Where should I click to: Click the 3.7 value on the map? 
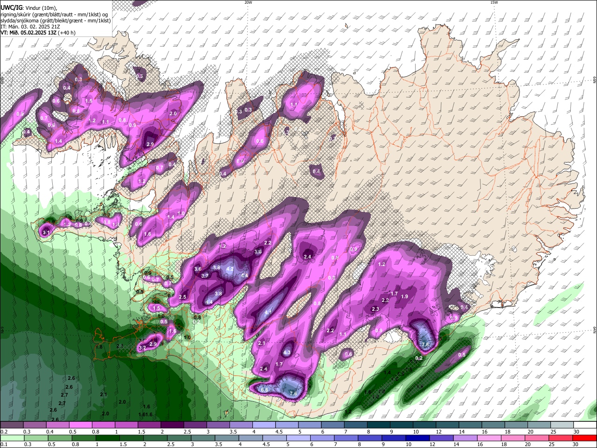(205, 276)
